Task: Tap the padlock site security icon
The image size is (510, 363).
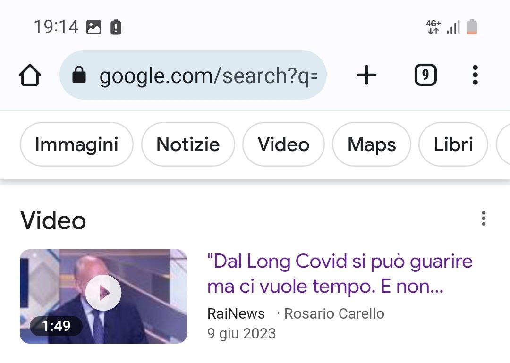Action: 79,75
